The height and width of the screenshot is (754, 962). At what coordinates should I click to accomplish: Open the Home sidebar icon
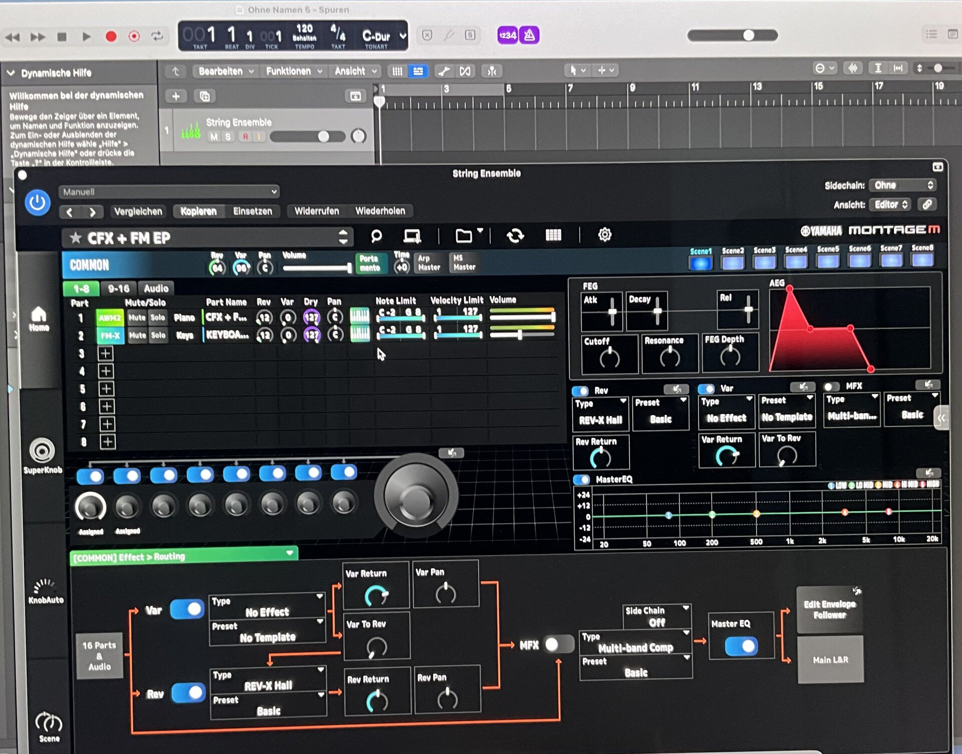click(x=39, y=319)
